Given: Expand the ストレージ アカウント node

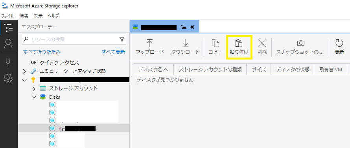Looking at the screenshot, I should pos(34,88).
